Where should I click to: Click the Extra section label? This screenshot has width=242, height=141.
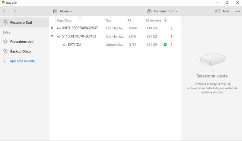(x=6, y=32)
